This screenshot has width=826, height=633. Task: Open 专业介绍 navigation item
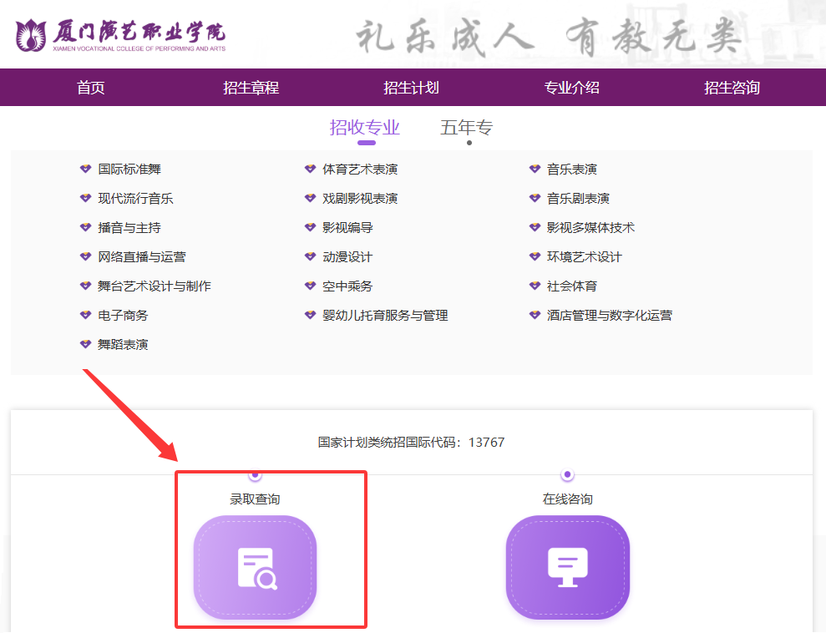point(571,88)
